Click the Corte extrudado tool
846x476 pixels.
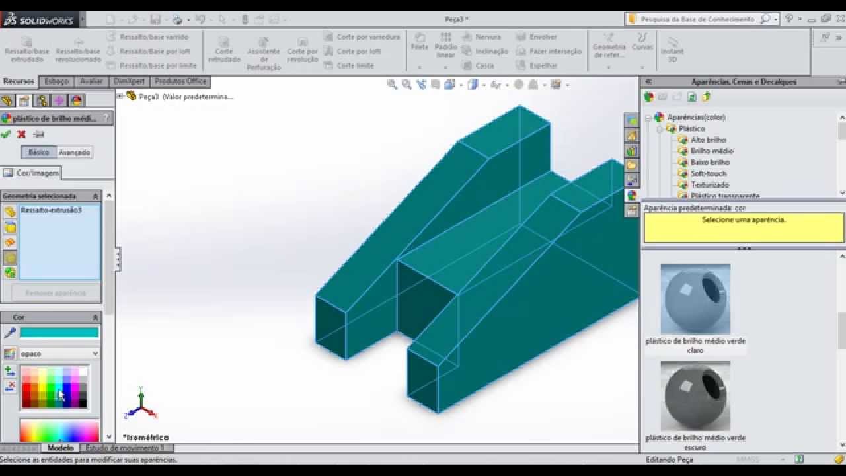tap(224, 49)
